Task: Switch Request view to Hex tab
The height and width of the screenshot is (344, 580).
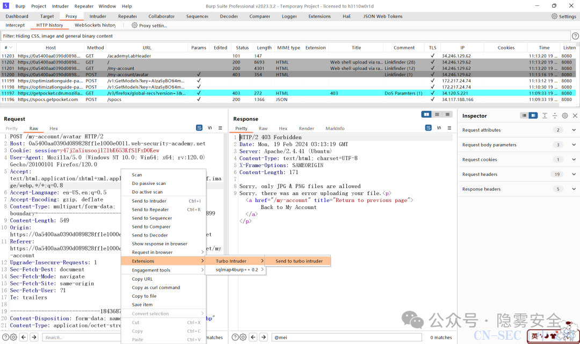Action: (54, 128)
